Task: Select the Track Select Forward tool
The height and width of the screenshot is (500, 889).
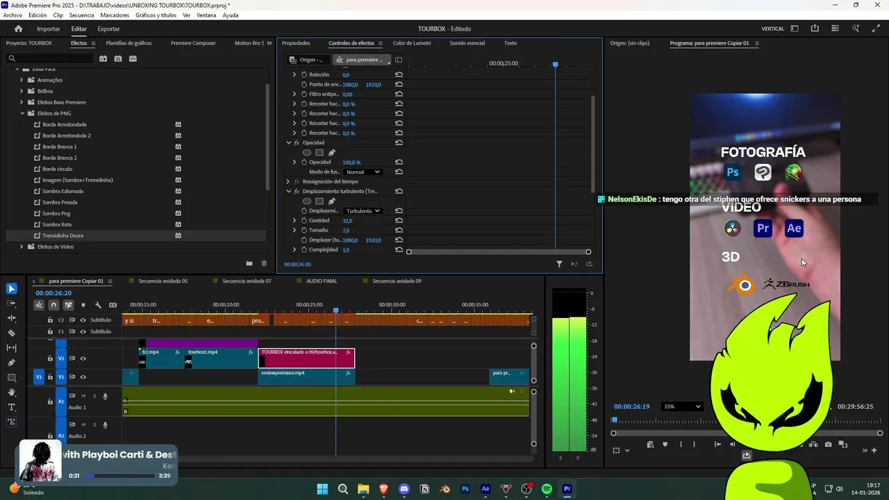Action: click(x=11, y=303)
